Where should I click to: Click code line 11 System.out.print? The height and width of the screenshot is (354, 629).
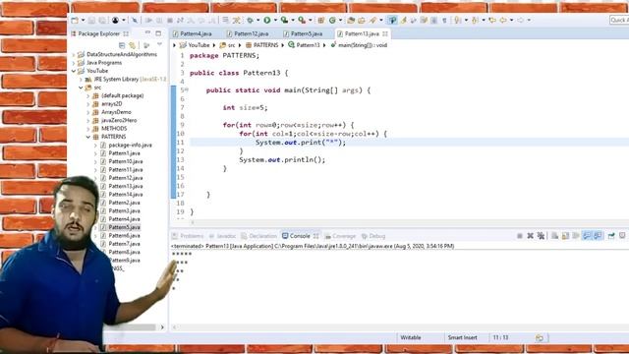pos(301,143)
